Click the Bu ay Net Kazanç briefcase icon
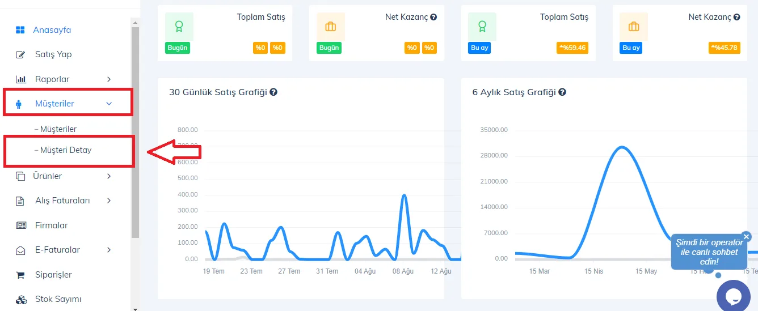The image size is (758, 311). [x=634, y=26]
